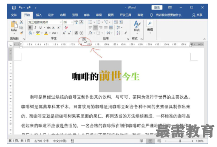Switch to the 视图 tab

click(x=111, y=15)
